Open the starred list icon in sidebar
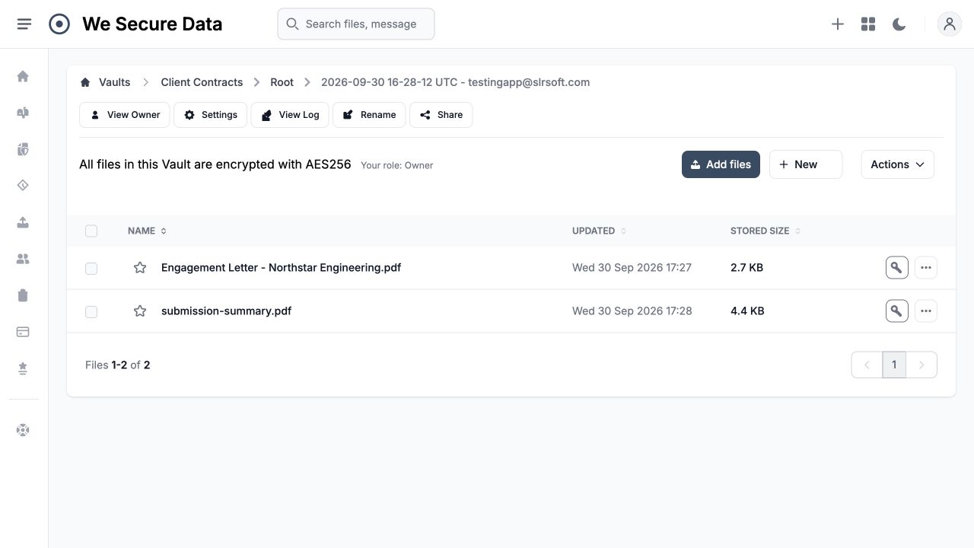This screenshot has width=974, height=548. (23, 368)
